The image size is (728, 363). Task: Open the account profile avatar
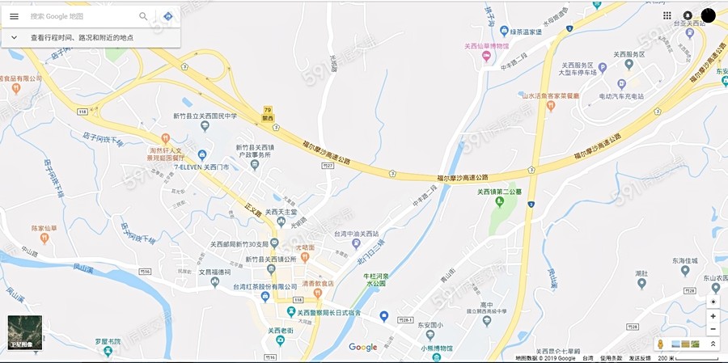click(x=709, y=15)
